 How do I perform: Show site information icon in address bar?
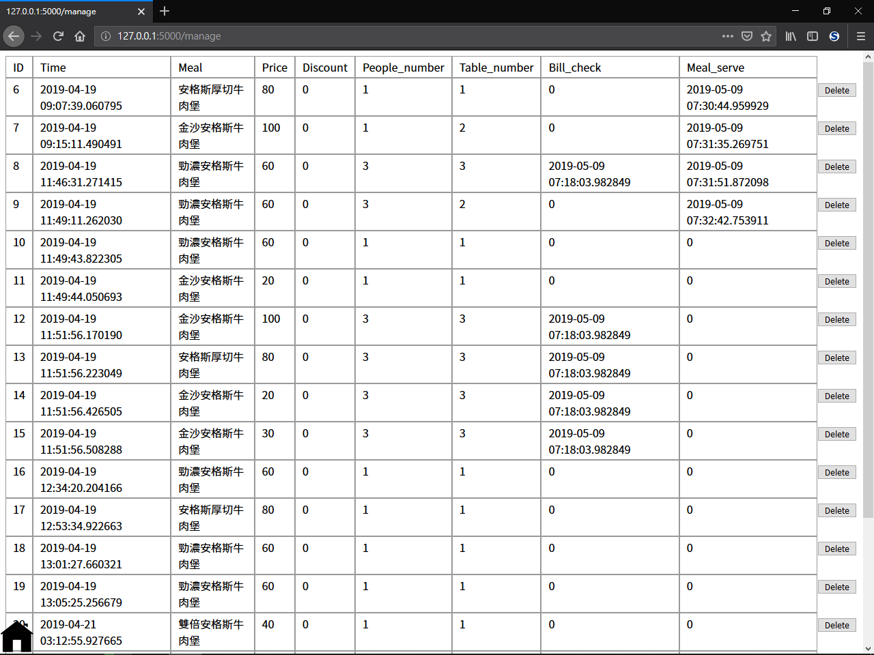point(106,36)
